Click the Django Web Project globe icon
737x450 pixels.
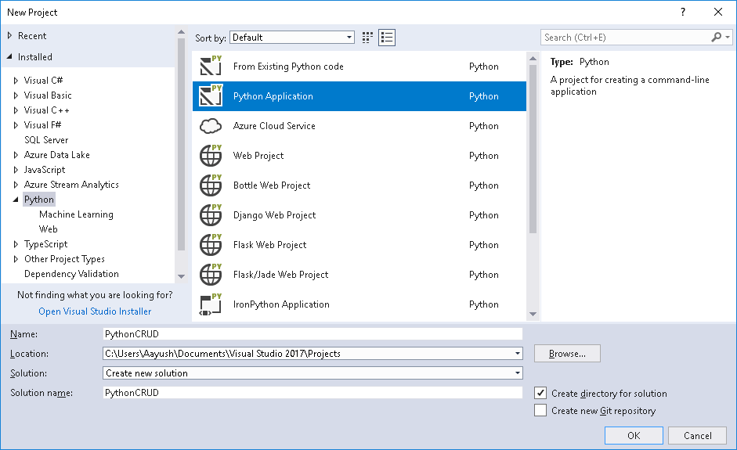pos(211,215)
